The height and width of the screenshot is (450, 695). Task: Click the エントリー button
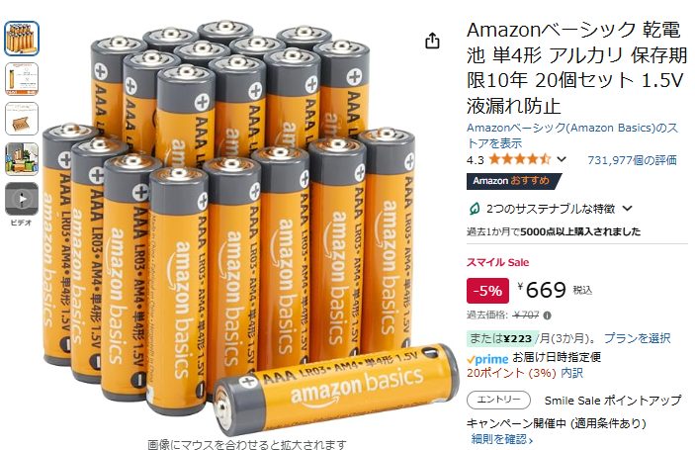tap(498, 400)
